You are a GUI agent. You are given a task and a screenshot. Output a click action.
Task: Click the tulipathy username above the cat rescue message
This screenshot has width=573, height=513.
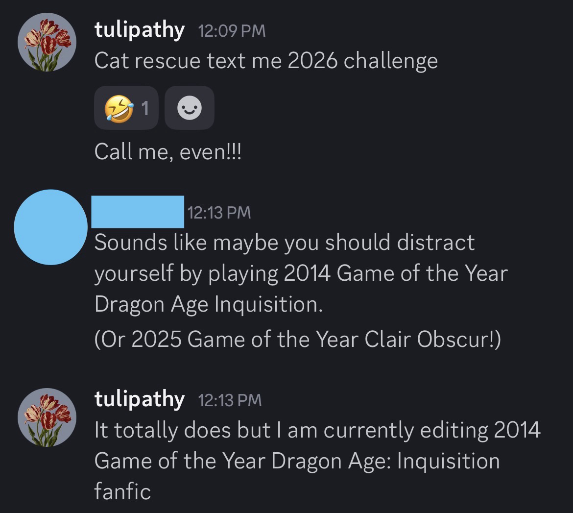pyautogui.click(x=139, y=30)
